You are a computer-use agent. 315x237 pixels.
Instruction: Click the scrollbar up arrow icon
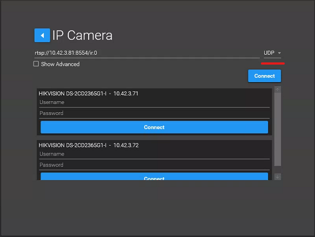click(278, 89)
